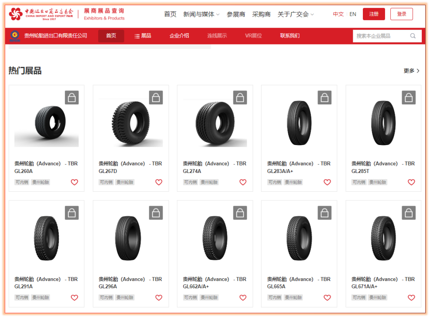
Task: Click 贵州轮胎 tag under GL671A/A+
Action: coord(377,297)
